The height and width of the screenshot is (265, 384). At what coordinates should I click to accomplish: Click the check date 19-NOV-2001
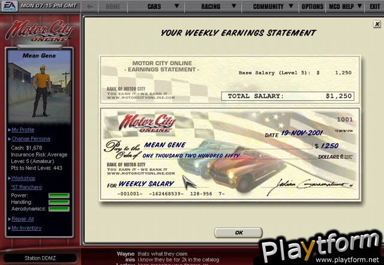[302, 133]
